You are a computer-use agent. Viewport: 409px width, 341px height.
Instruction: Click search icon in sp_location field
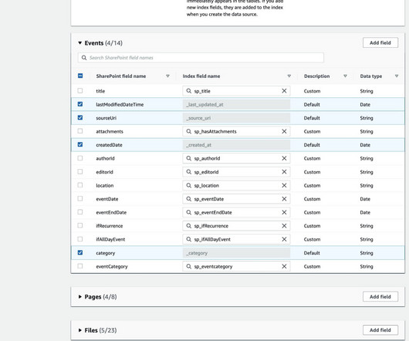(188, 185)
